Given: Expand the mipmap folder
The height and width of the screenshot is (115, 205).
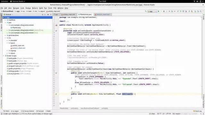Looking at the screenshot, I should pos(7,51).
